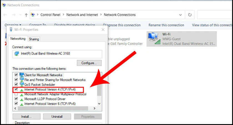Click Network Connections window title icon
Viewport: 233px width, 125px height.
[4, 5]
